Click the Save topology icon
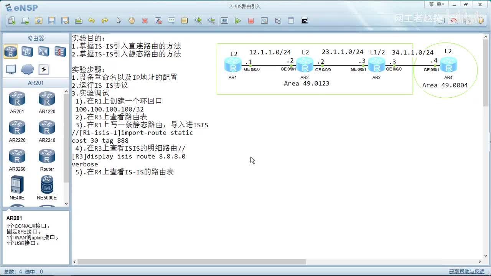This screenshot has width=491, height=276. coord(52,21)
